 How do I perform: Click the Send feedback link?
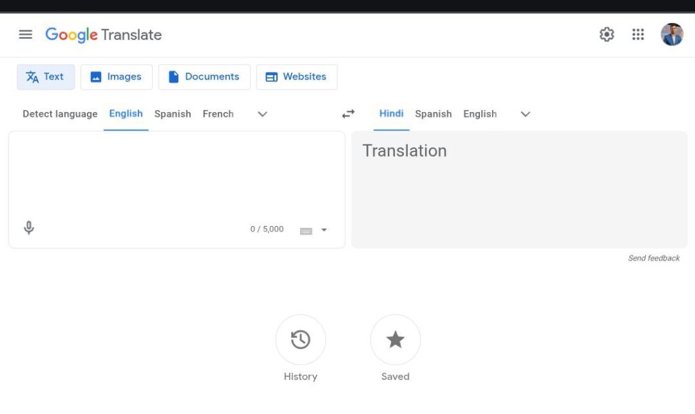(654, 258)
